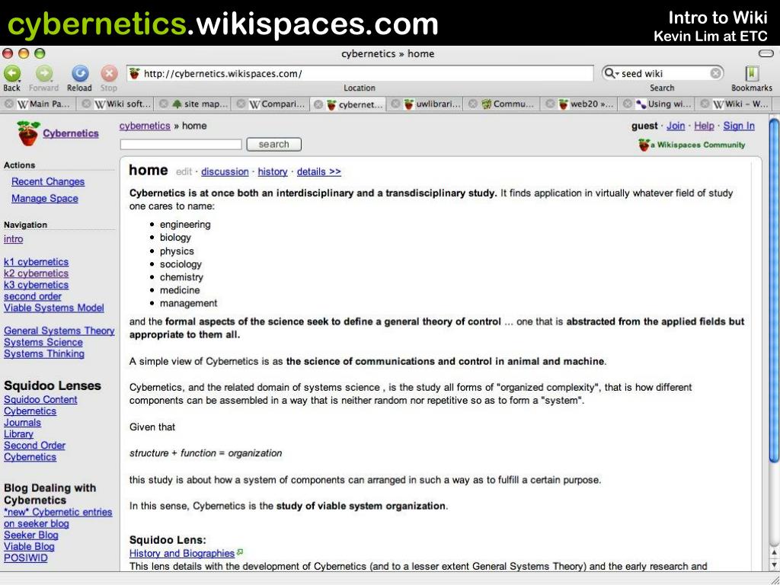The width and height of the screenshot is (780, 585).
Task: Open the search engine magnifier dropdown
Action: [612, 74]
